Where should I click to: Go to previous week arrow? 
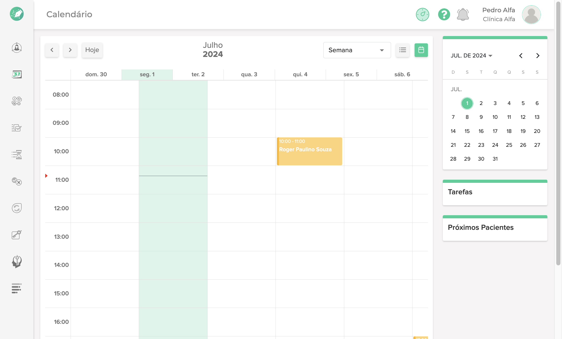point(52,50)
